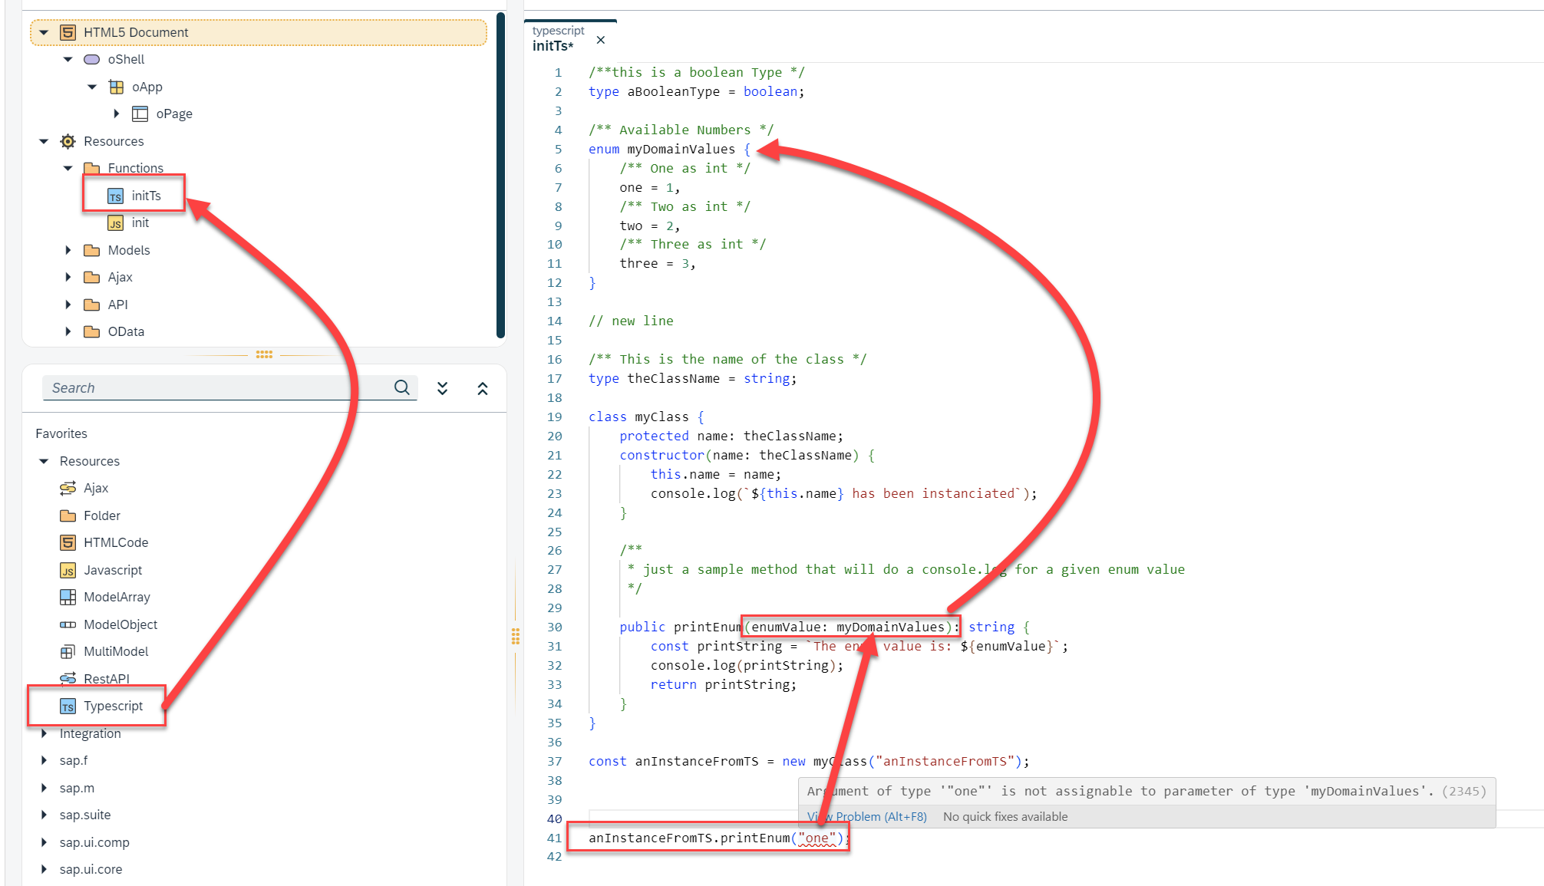Click the search magnifier icon
1544x886 pixels.
(x=402, y=387)
